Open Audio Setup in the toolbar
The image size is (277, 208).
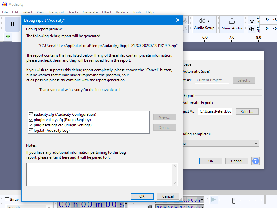(204, 24)
